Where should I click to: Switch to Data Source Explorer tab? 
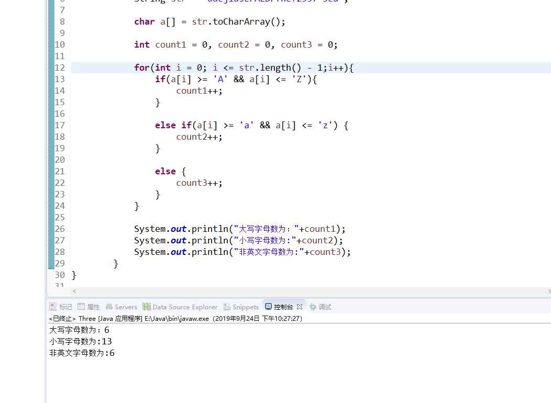pyautogui.click(x=180, y=307)
